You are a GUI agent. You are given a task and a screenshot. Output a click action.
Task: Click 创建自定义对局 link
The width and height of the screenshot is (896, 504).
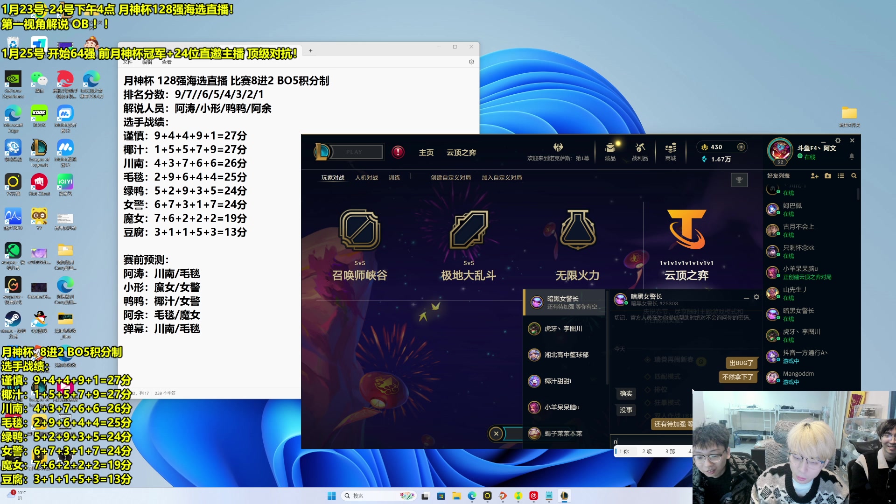coord(451,178)
